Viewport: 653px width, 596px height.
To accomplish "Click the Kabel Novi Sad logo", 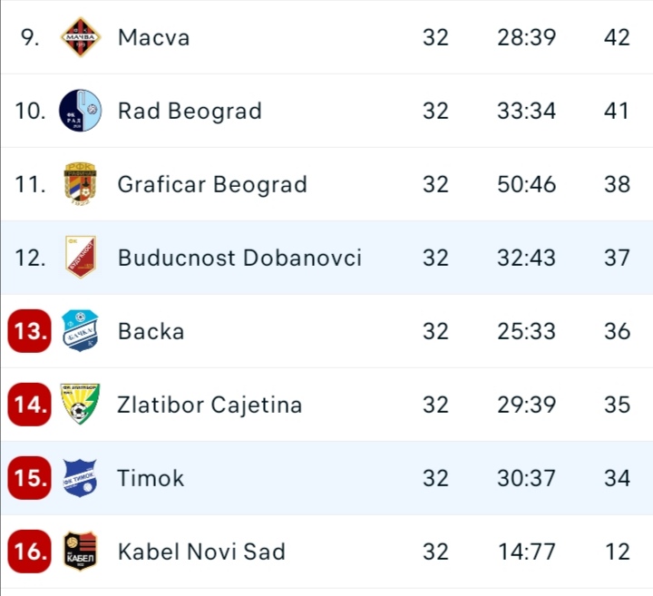I will [80, 552].
